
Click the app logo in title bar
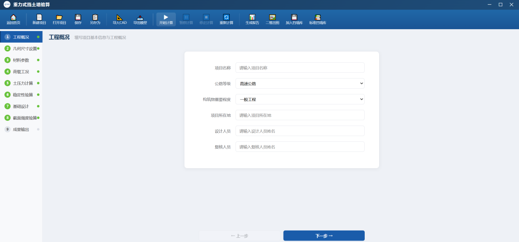(7, 4)
